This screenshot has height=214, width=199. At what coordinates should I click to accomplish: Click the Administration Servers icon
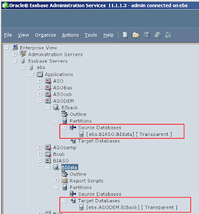23,54
